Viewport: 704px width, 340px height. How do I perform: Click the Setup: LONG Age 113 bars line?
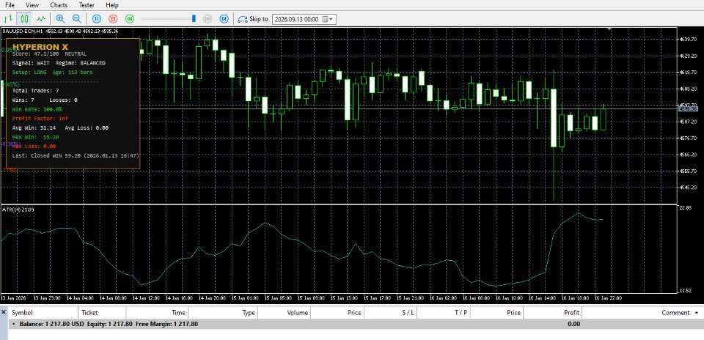tap(53, 72)
